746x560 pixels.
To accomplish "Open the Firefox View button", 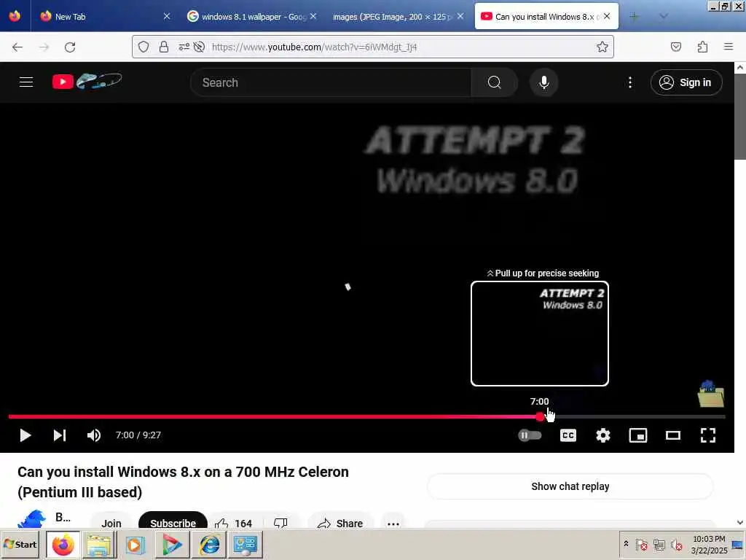I will [15, 16].
